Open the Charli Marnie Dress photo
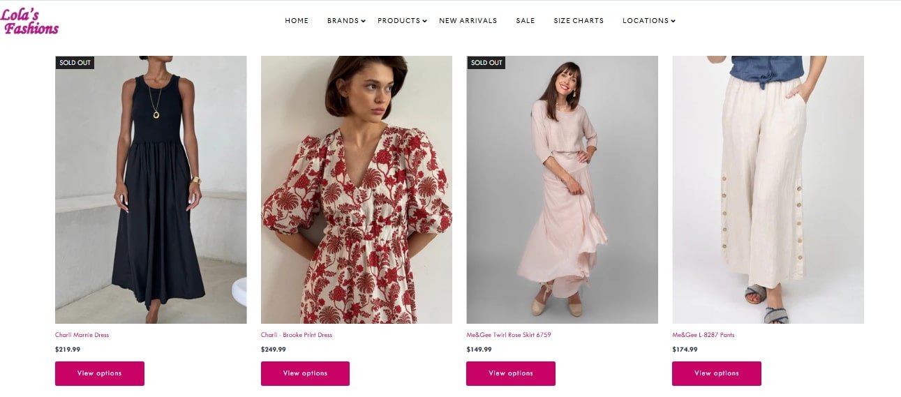 point(151,190)
